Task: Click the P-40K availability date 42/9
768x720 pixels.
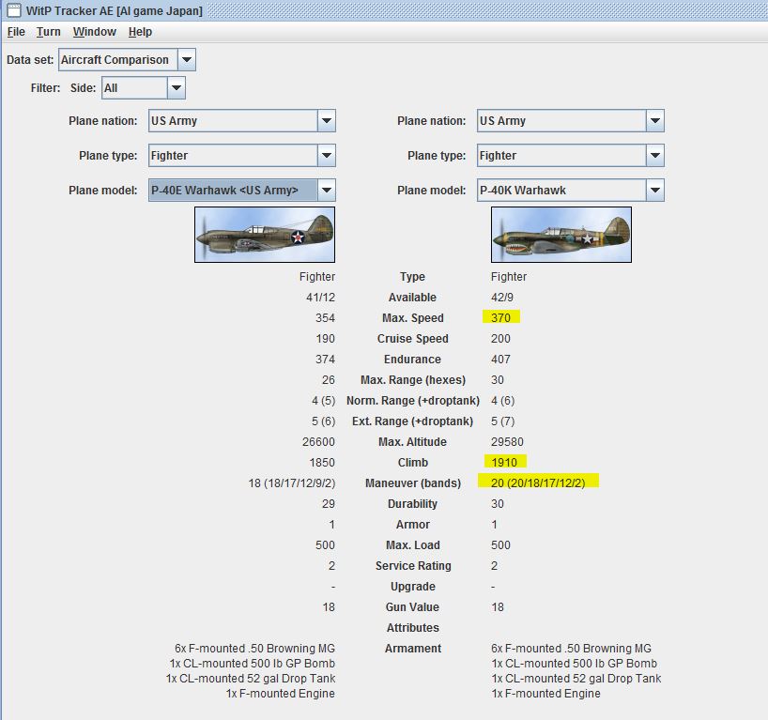Action: 502,298
